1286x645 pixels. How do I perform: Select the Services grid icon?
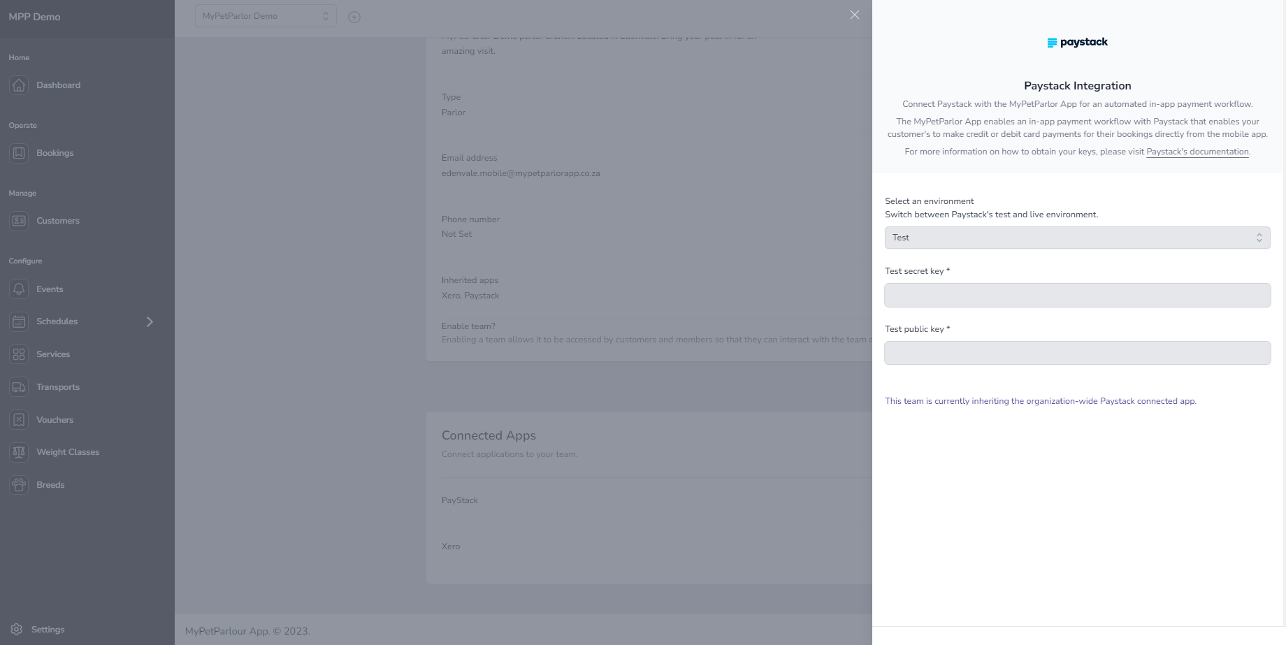pos(19,354)
